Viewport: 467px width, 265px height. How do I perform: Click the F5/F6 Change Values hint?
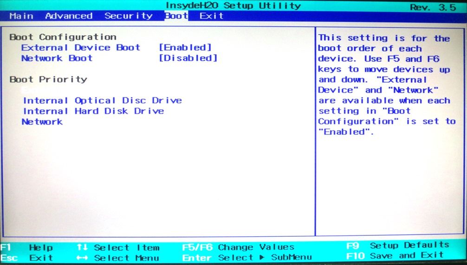[238, 247]
